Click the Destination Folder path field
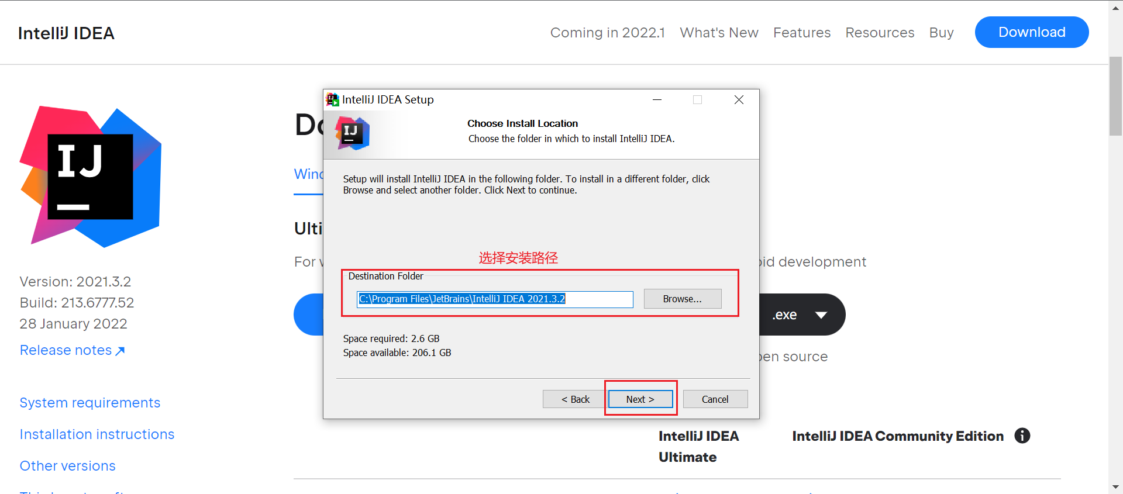1123x494 pixels. 495,299
